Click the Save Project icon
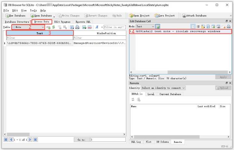 tap(164, 16)
